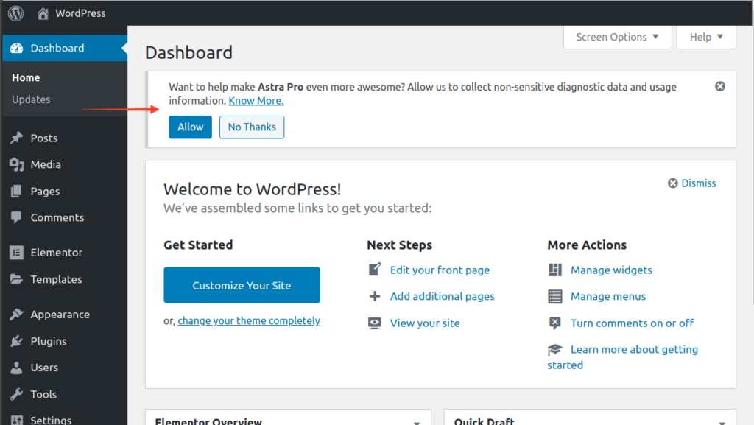Toggle the Quick Draft widget arrow

(x=722, y=423)
